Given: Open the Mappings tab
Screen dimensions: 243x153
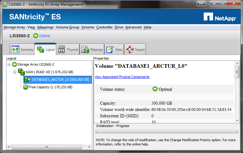Looking at the screenshot, I should 92,49.
